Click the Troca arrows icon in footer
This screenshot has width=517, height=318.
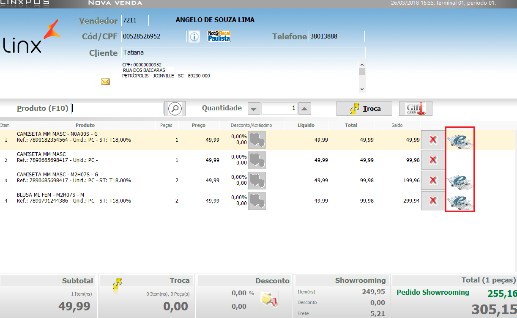click(x=118, y=284)
